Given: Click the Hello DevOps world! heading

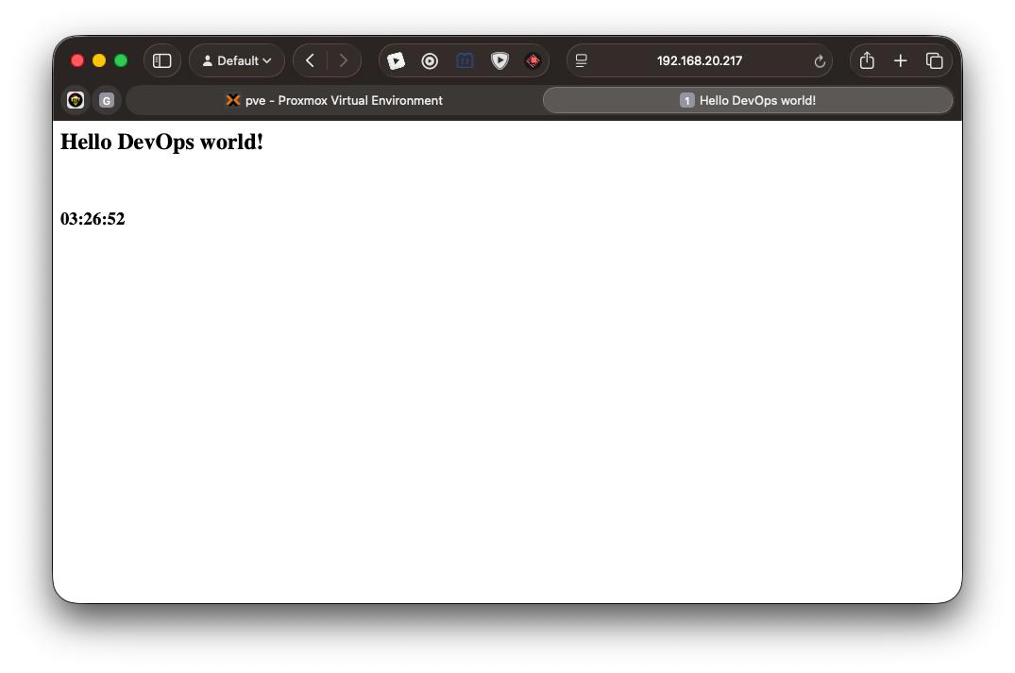Looking at the screenshot, I should [161, 142].
